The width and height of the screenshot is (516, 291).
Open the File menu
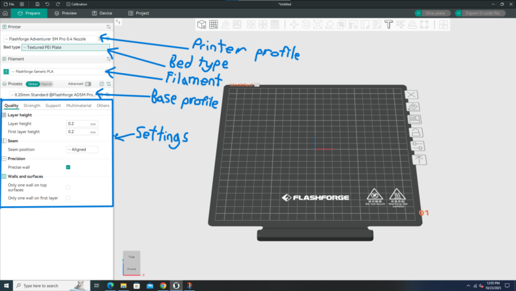coord(9,5)
